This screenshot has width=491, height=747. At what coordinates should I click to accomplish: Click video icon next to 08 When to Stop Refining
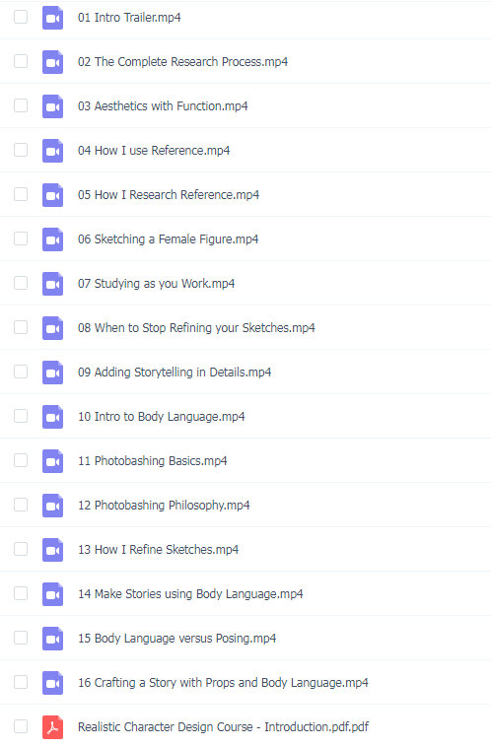tap(52, 328)
